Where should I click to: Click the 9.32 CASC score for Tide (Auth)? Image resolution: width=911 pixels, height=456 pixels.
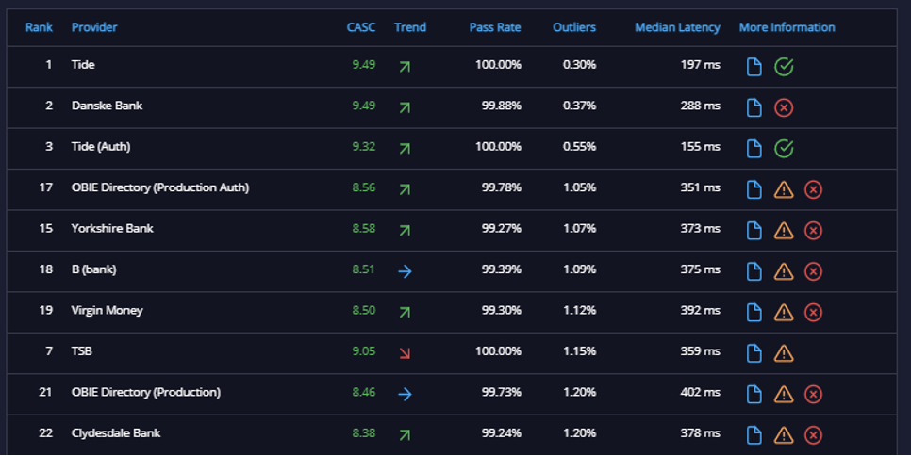tap(364, 146)
